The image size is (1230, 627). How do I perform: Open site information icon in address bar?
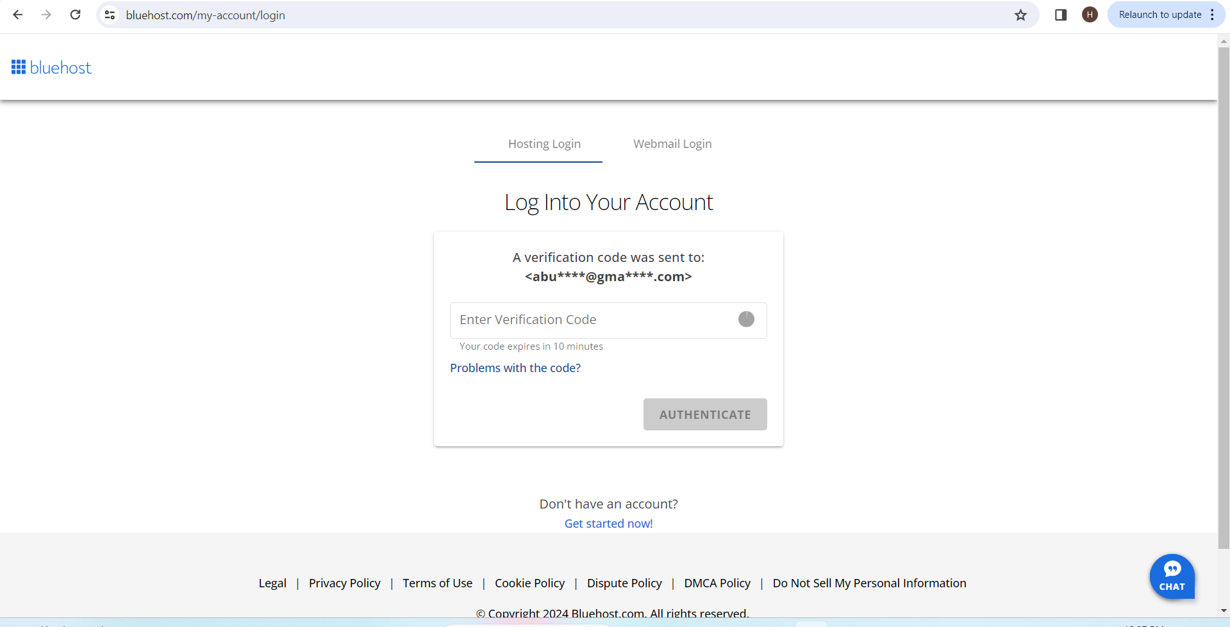pyautogui.click(x=110, y=15)
